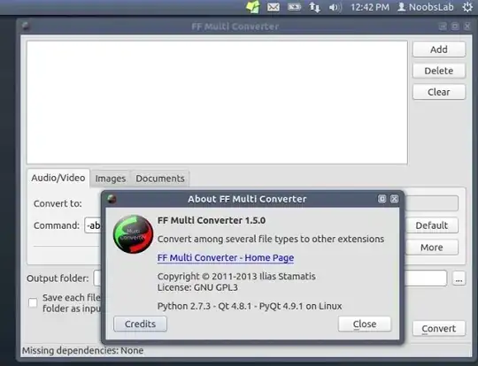Click the Credits button
Image resolution: width=478 pixels, height=366 pixels.
[x=140, y=324]
